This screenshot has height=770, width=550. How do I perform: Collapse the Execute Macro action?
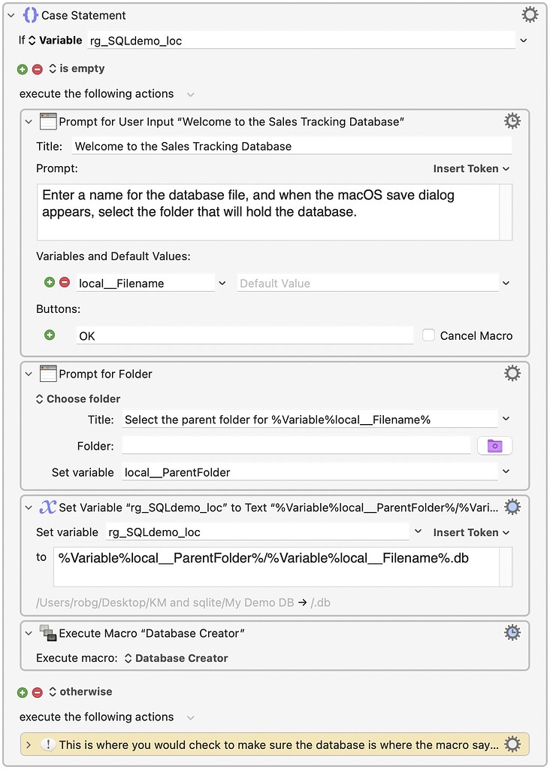[29, 633]
